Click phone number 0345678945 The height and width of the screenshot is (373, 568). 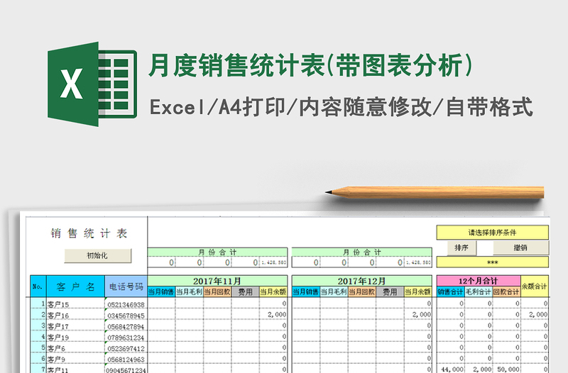[126, 316]
